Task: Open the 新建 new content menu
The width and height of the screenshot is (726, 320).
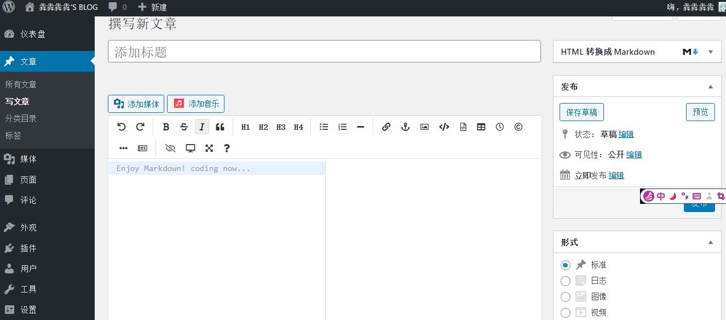Action: 153,7
